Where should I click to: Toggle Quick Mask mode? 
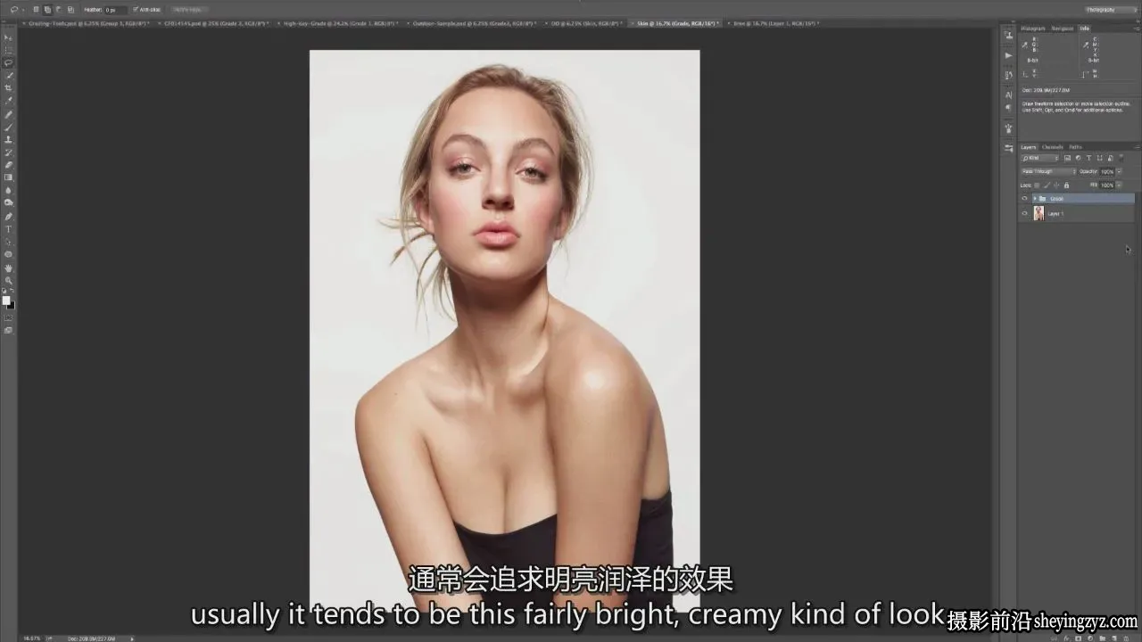[9, 317]
